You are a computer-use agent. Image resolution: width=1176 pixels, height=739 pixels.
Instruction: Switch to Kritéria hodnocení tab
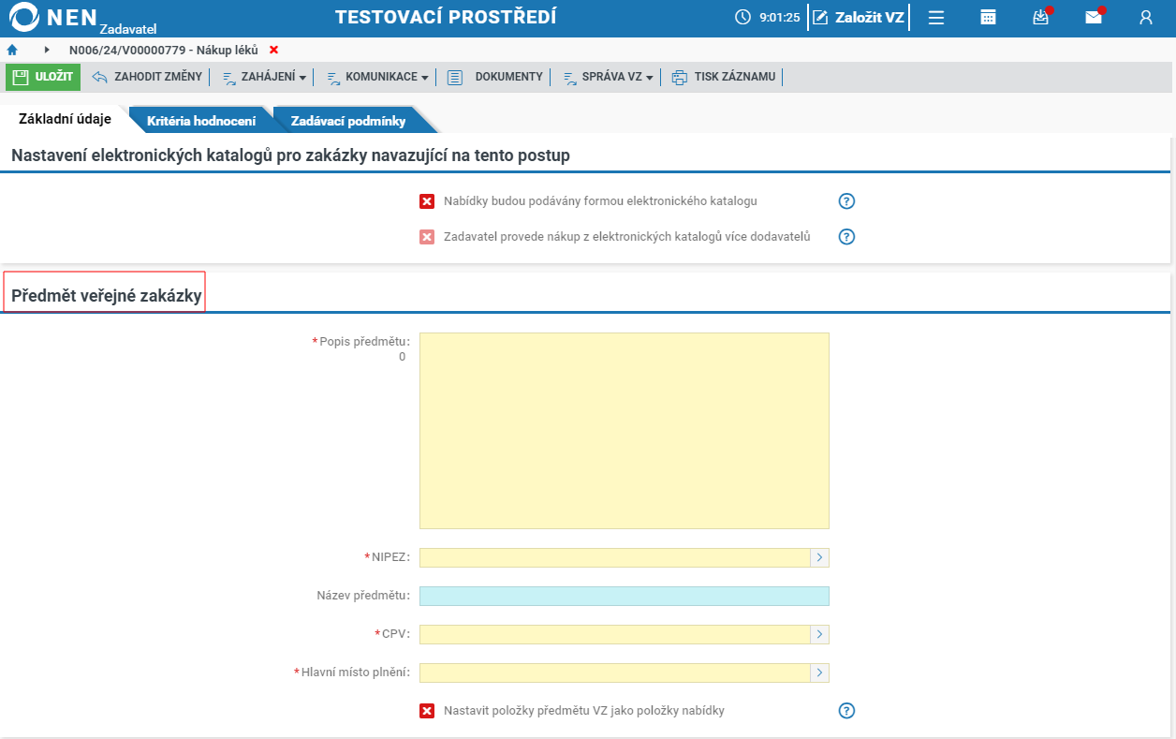click(x=201, y=121)
